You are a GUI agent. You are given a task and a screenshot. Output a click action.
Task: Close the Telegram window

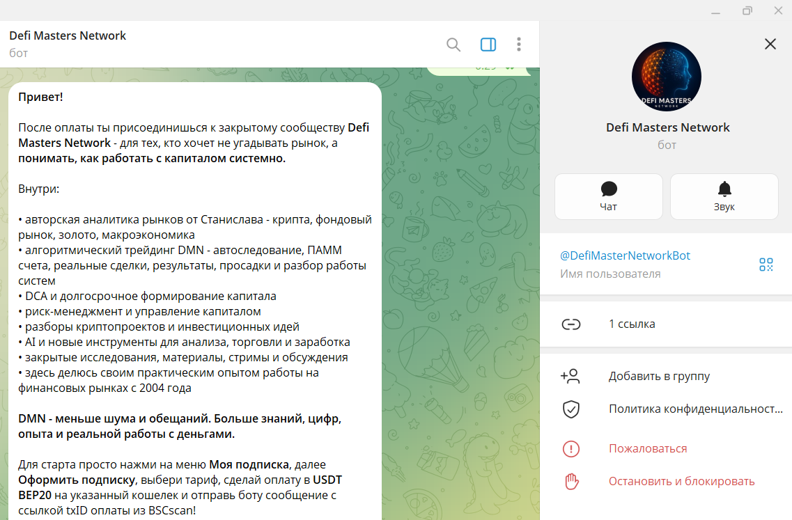(x=778, y=10)
